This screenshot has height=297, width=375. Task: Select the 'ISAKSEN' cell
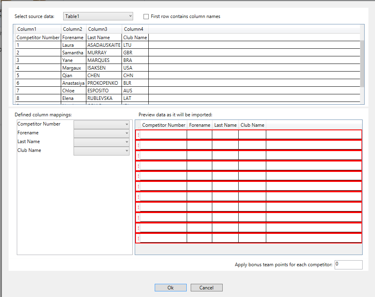point(104,68)
